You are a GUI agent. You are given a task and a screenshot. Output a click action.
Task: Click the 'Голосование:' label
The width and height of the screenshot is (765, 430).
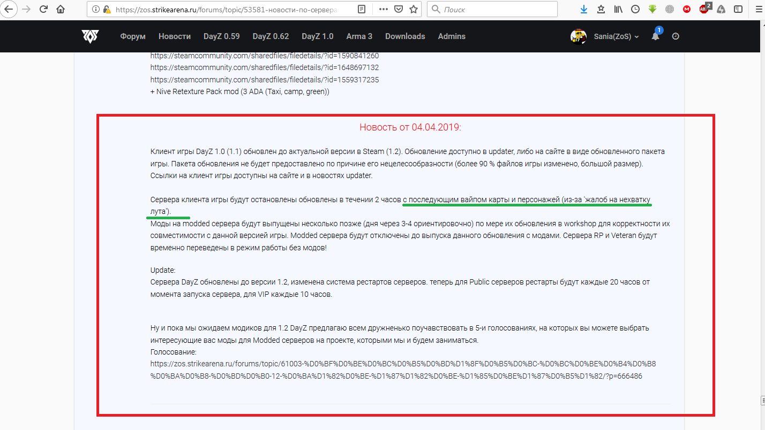click(174, 352)
